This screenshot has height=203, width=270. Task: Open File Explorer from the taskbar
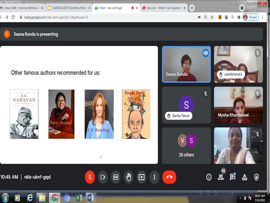click(42, 198)
